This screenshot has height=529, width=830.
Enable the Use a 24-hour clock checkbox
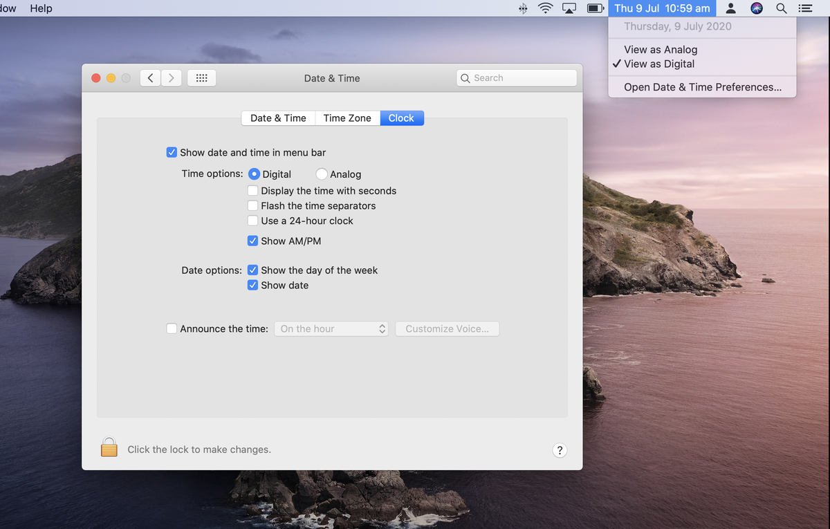[x=253, y=221]
